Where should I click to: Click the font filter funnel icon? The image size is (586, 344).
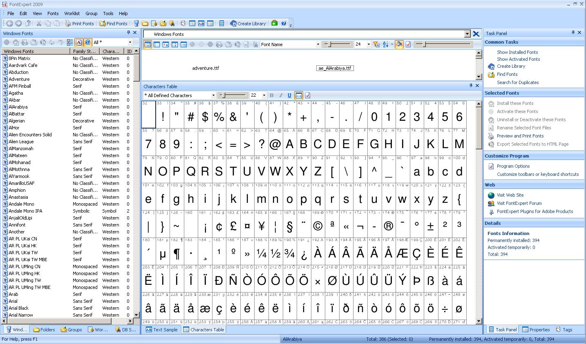click(x=376, y=44)
